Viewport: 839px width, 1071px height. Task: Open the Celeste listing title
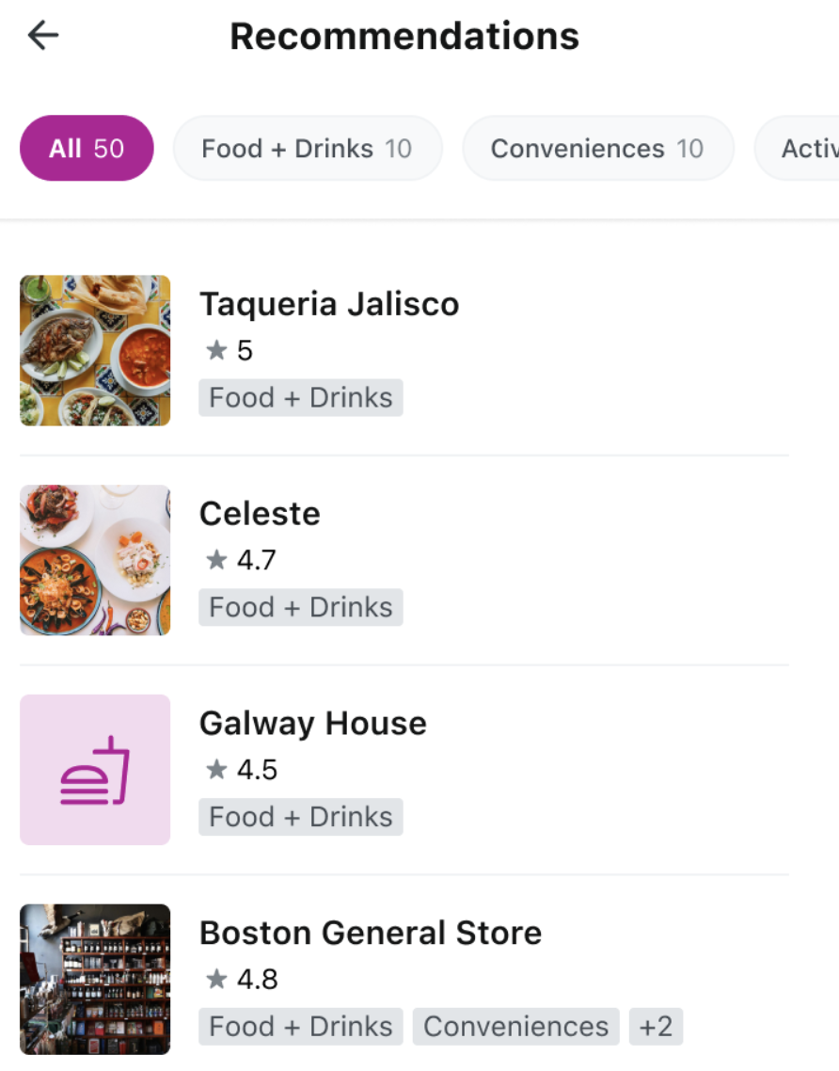pos(260,514)
